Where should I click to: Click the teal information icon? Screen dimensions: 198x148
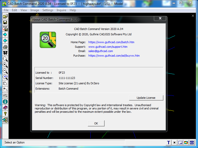tap(5, 102)
